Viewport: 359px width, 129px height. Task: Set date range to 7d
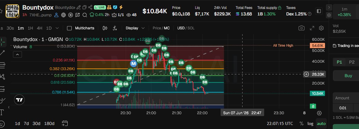(x=26, y=123)
